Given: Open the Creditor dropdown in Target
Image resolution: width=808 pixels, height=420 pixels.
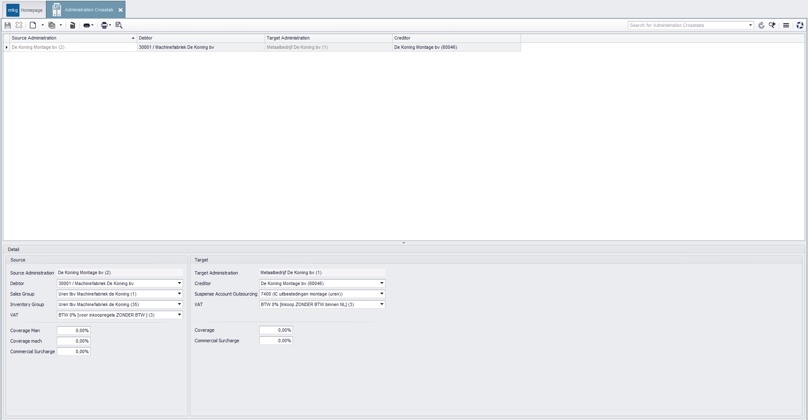Looking at the screenshot, I should click(382, 283).
